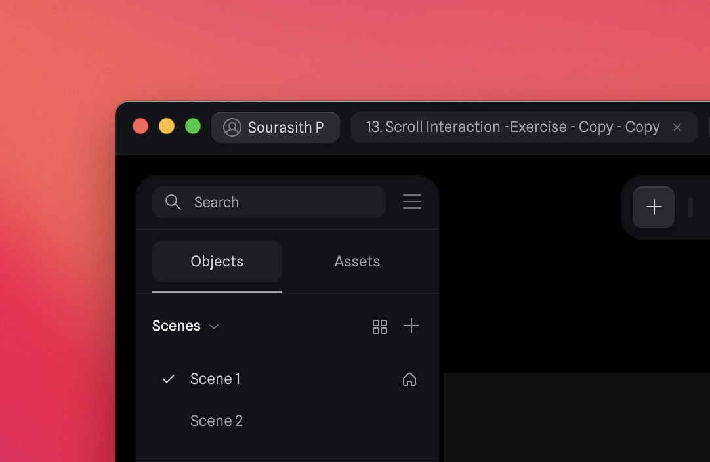
Task: Click the profile avatar icon
Action: pyautogui.click(x=230, y=127)
